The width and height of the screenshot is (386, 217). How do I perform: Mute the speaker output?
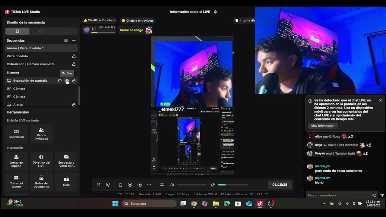(172, 185)
